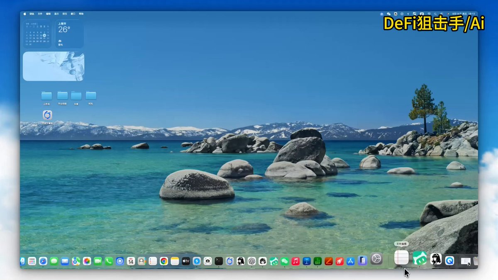
Task: Open TextEdit (文本编辑) in the dock
Action: [x=401, y=258]
